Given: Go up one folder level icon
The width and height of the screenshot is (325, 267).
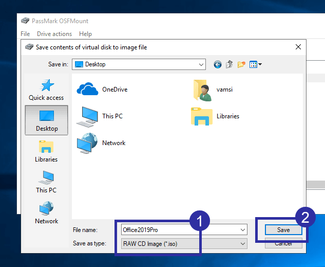Looking at the screenshot, I should click(229, 64).
